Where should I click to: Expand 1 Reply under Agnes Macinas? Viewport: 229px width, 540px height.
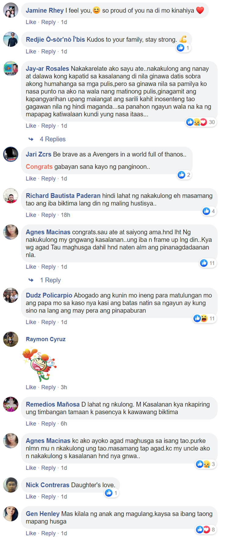click(x=50, y=280)
